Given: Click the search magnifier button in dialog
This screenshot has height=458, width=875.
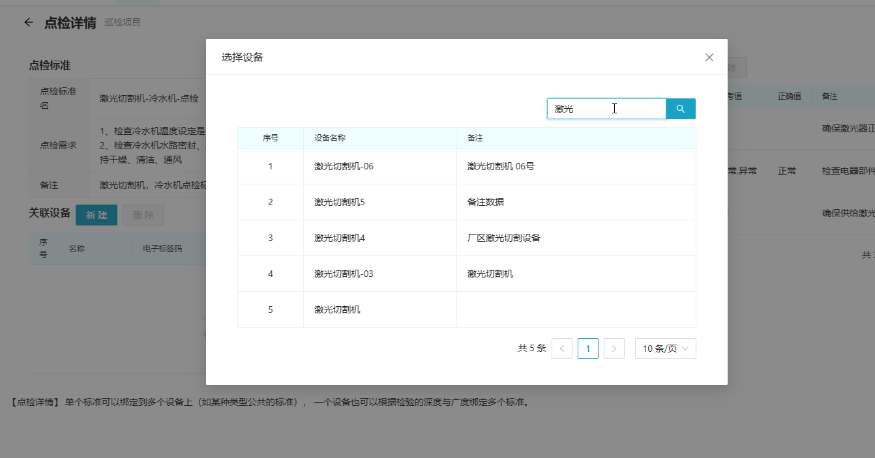Looking at the screenshot, I should 681,109.
